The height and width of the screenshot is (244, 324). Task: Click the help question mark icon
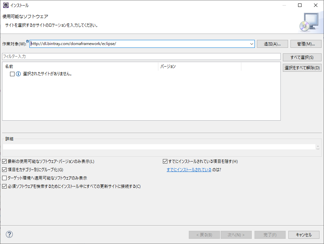9,234
